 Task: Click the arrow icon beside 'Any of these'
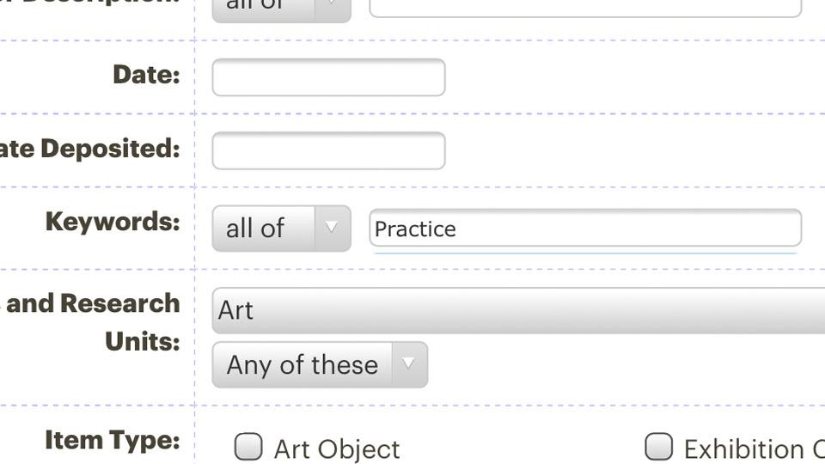coord(409,364)
